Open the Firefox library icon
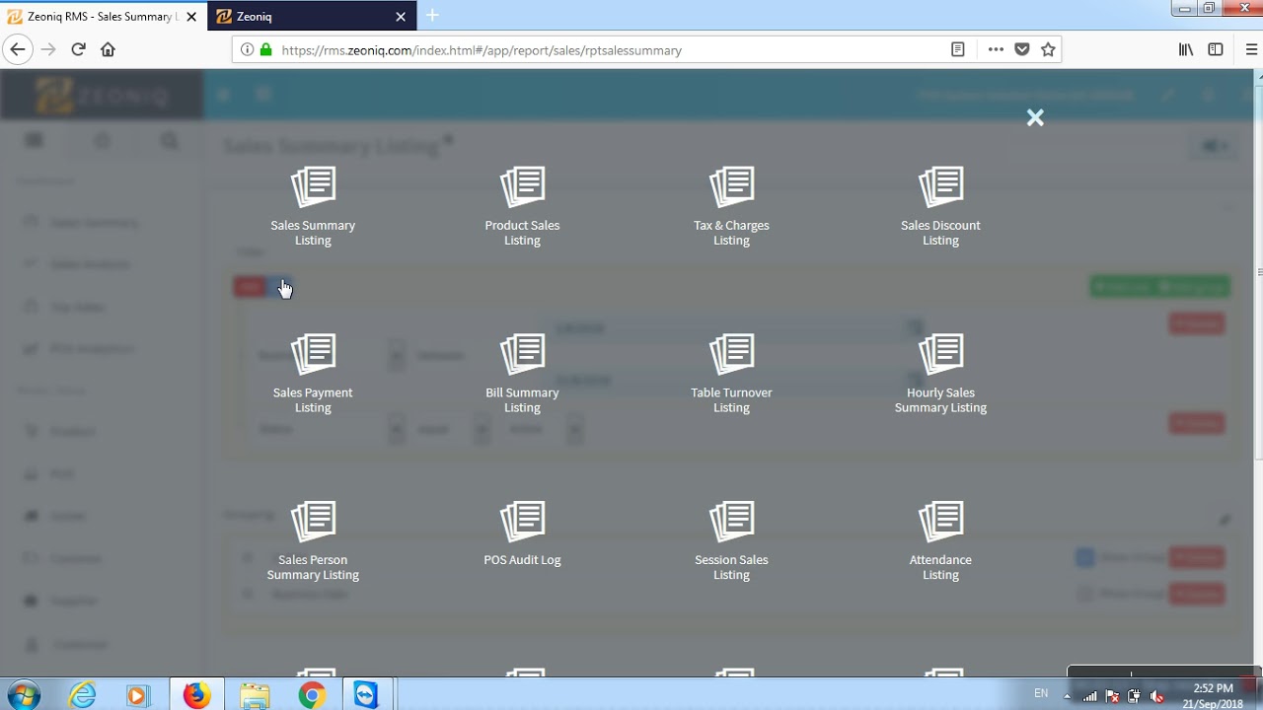 tap(1186, 49)
